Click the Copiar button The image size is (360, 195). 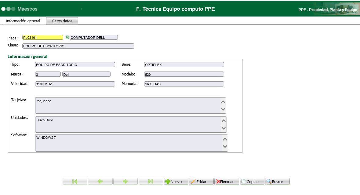[252, 182]
